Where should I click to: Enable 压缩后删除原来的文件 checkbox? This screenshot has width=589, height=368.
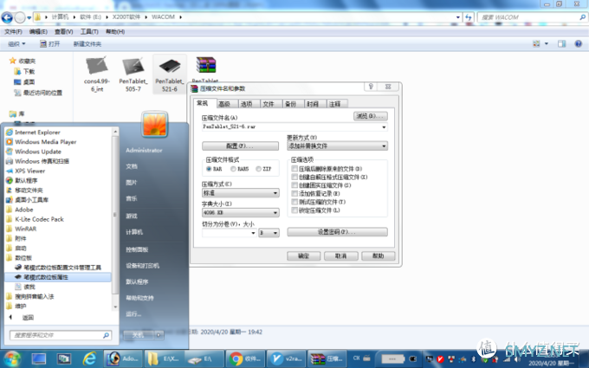(294, 169)
